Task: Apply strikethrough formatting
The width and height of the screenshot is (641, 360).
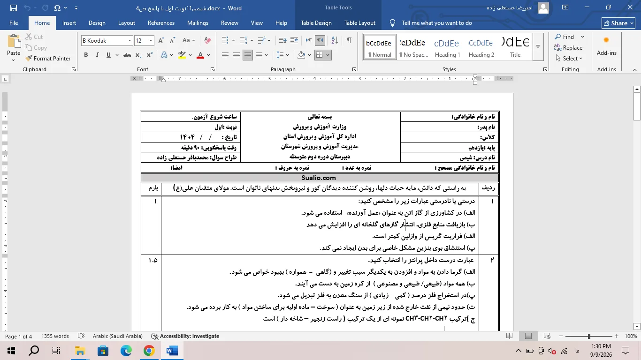Action: click(x=127, y=55)
